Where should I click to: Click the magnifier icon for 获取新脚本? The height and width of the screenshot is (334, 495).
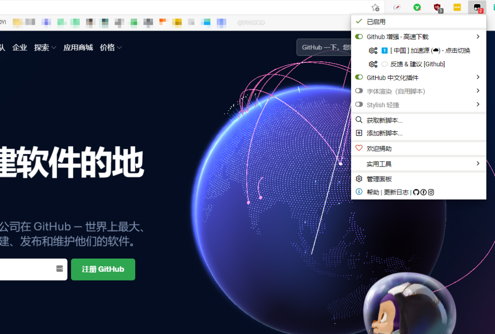359,120
